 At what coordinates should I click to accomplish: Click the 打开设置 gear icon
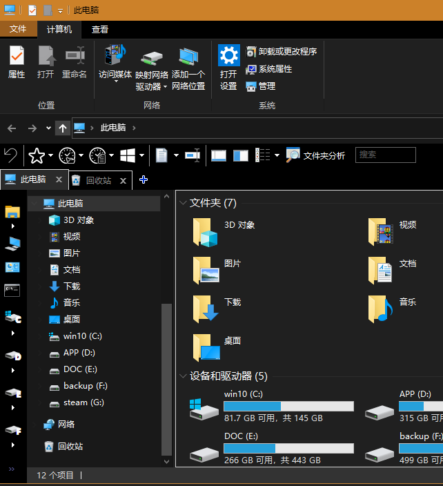[x=228, y=57]
